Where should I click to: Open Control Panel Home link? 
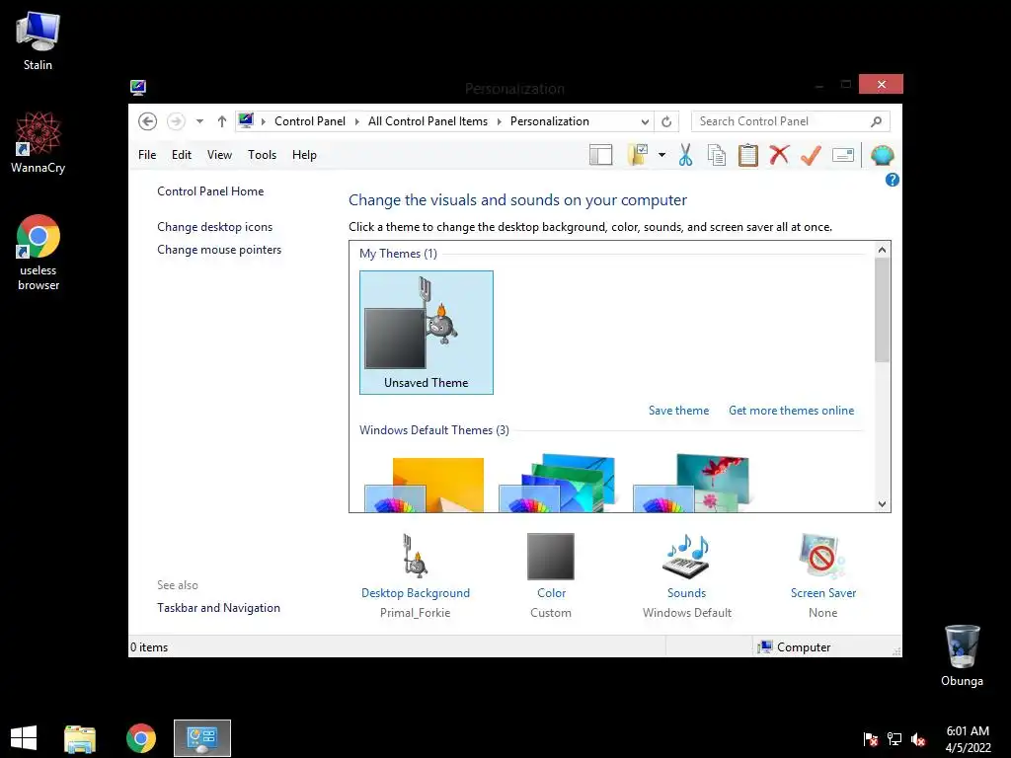210,191
